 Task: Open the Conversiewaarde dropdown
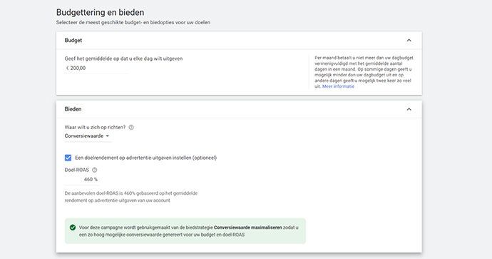88,136
